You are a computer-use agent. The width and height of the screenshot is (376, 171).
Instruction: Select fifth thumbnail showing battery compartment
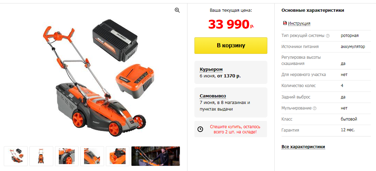point(118,156)
